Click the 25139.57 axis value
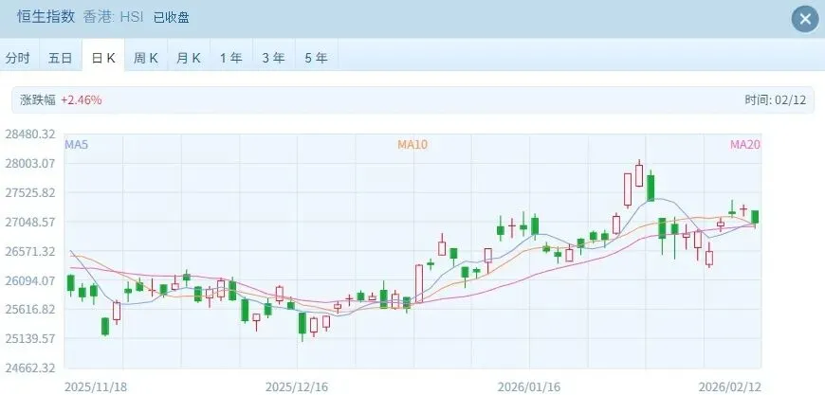The width and height of the screenshot is (825, 395). click(x=30, y=339)
